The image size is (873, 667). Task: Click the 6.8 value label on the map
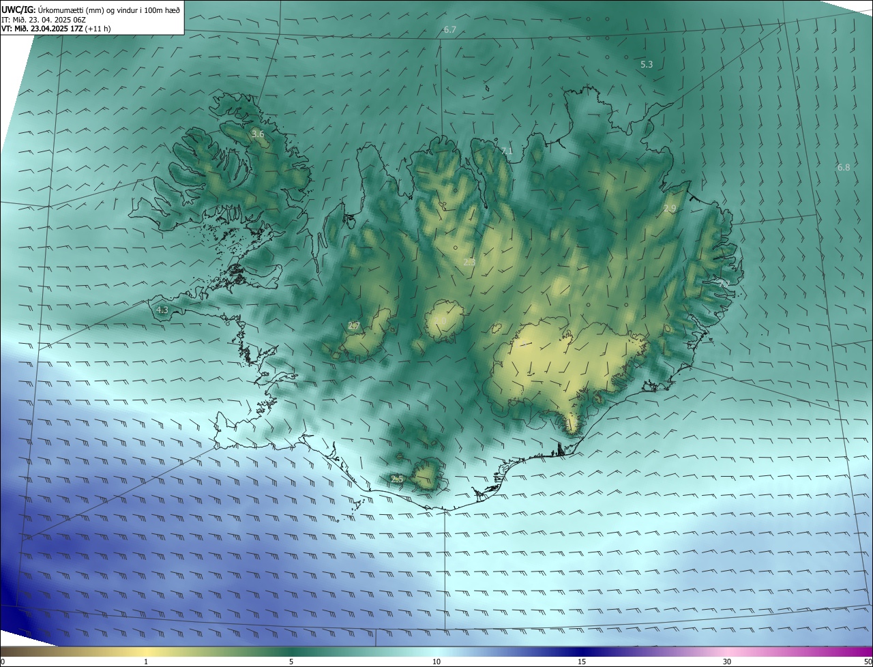click(844, 168)
